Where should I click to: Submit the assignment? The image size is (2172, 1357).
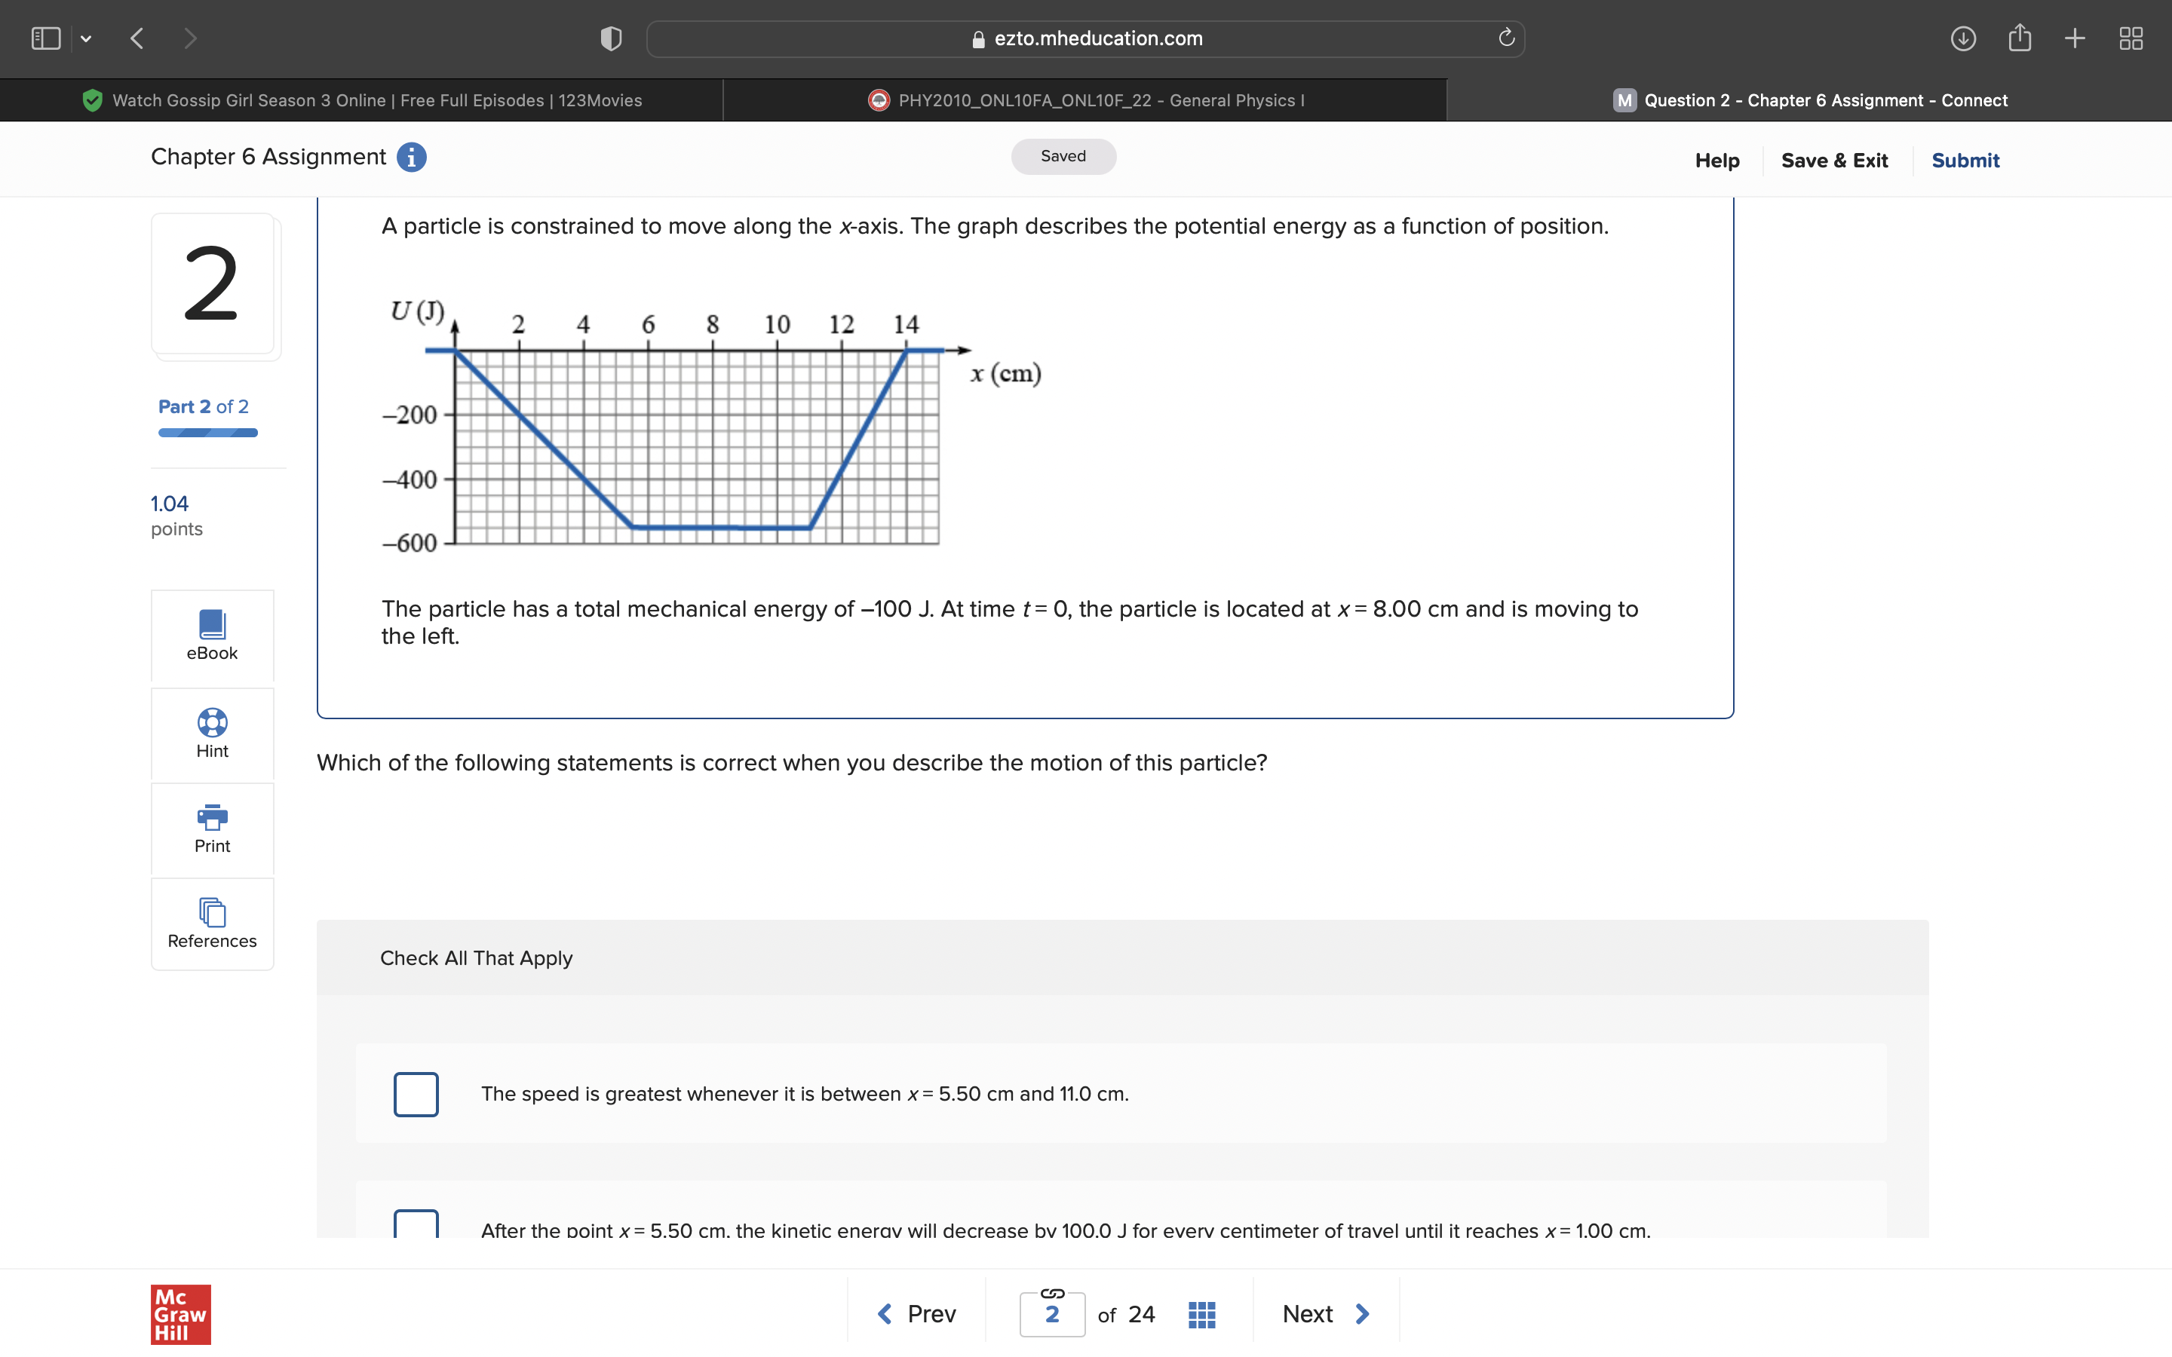1965,160
